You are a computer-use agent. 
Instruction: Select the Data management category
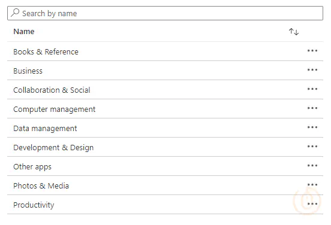point(45,129)
